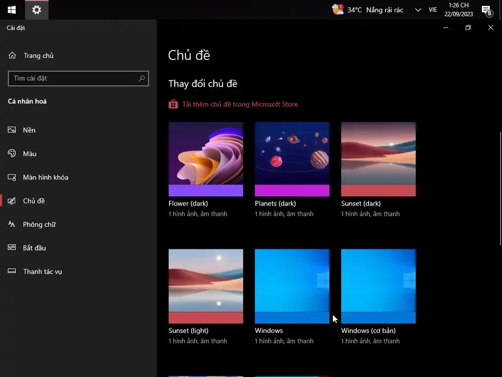Screen dimensions: 502x377
Task: Open the Windows Start menu
Action: [x=12, y=10]
